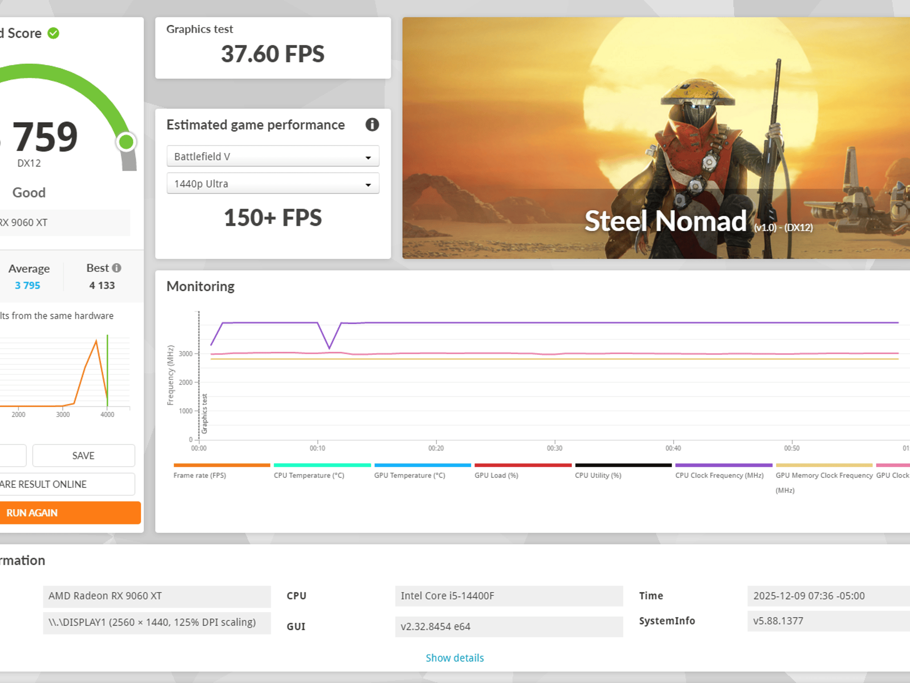Click the Estimated game performance info icon
Viewport: 910px width, 683px height.
(x=372, y=125)
